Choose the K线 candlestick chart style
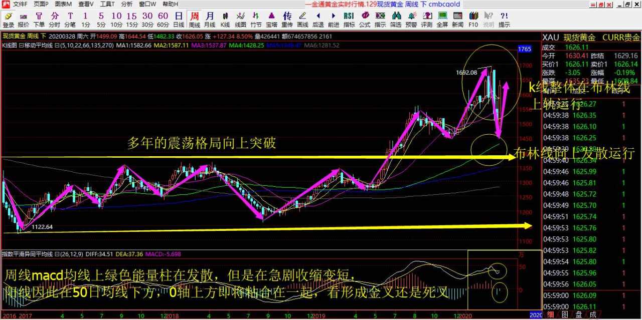 coord(225,20)
